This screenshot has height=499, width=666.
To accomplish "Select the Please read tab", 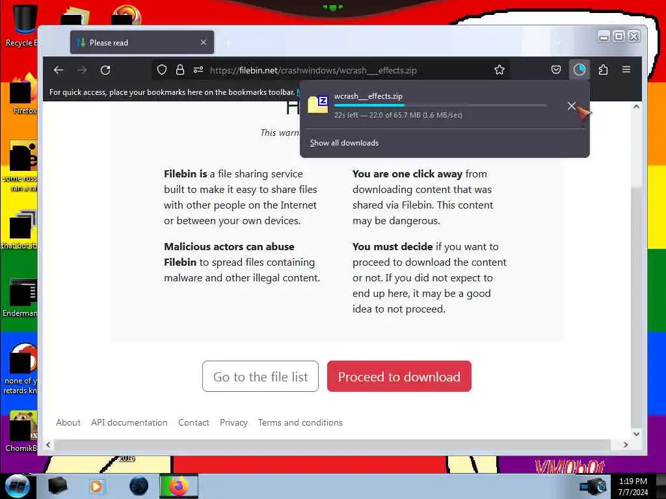I will tap(142, 42).
